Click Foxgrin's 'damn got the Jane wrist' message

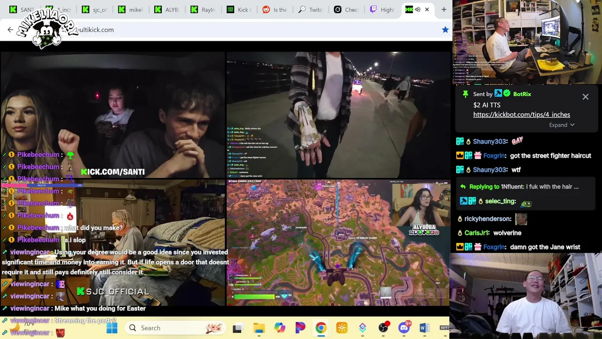(x=545, y=247)
